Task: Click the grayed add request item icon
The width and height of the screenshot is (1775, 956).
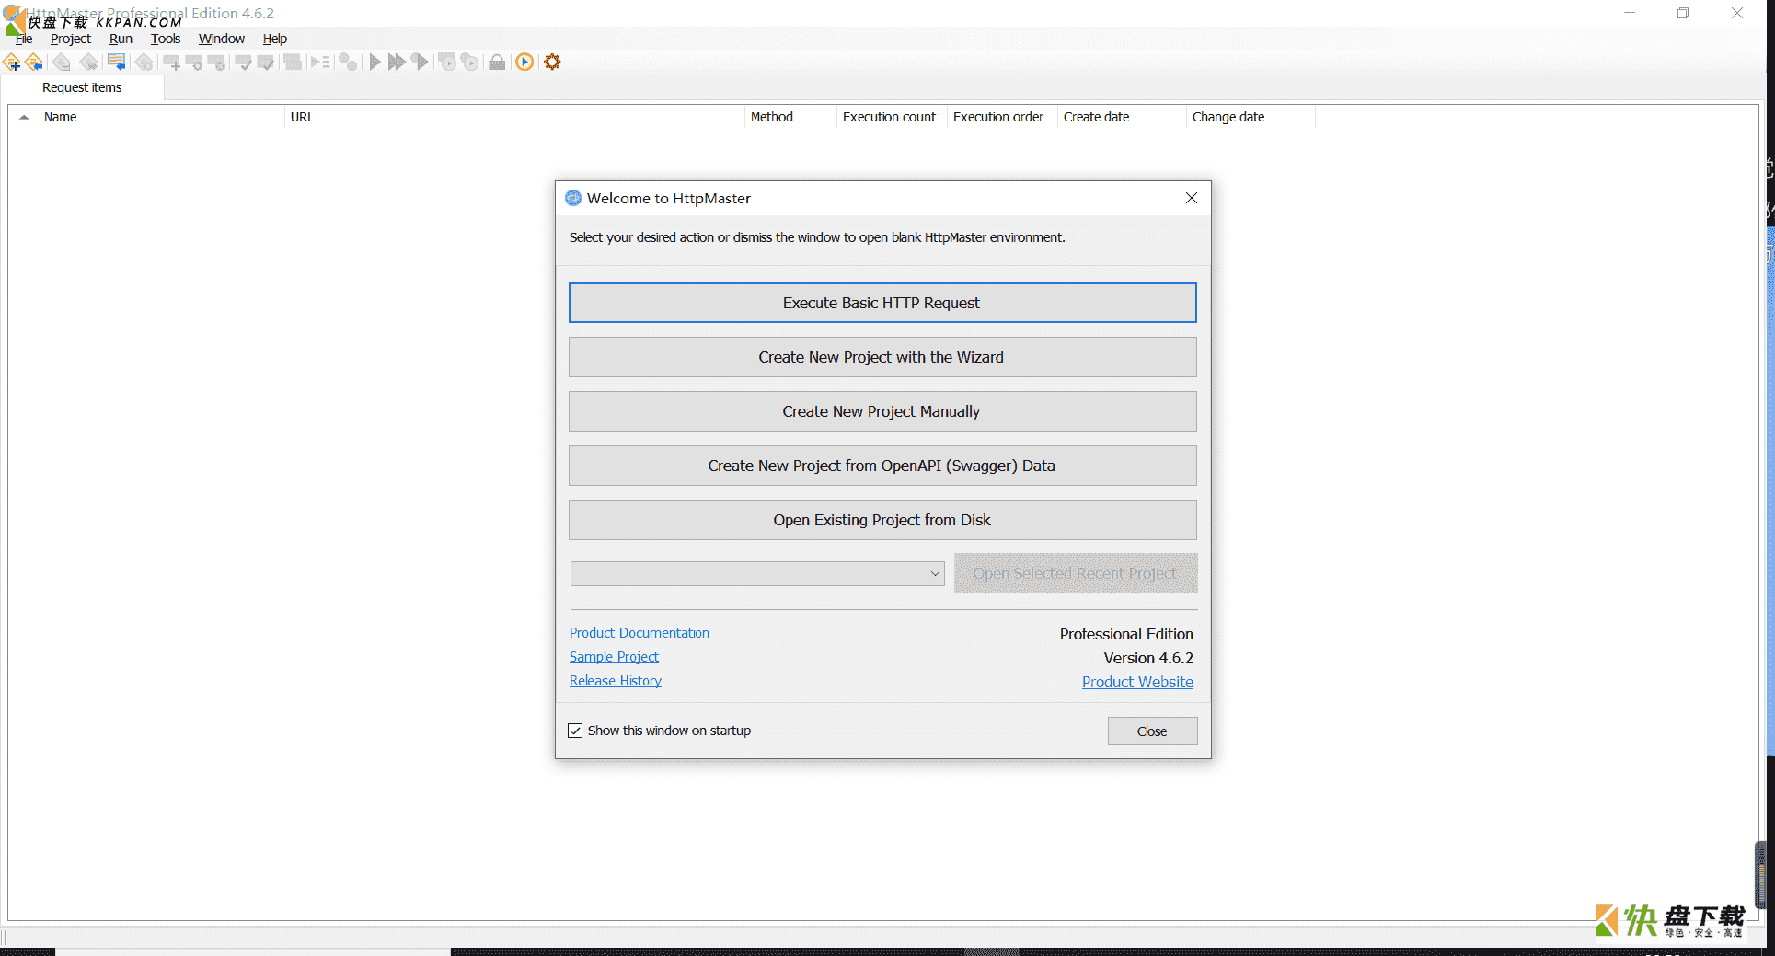Action: [x=172, y=63]
